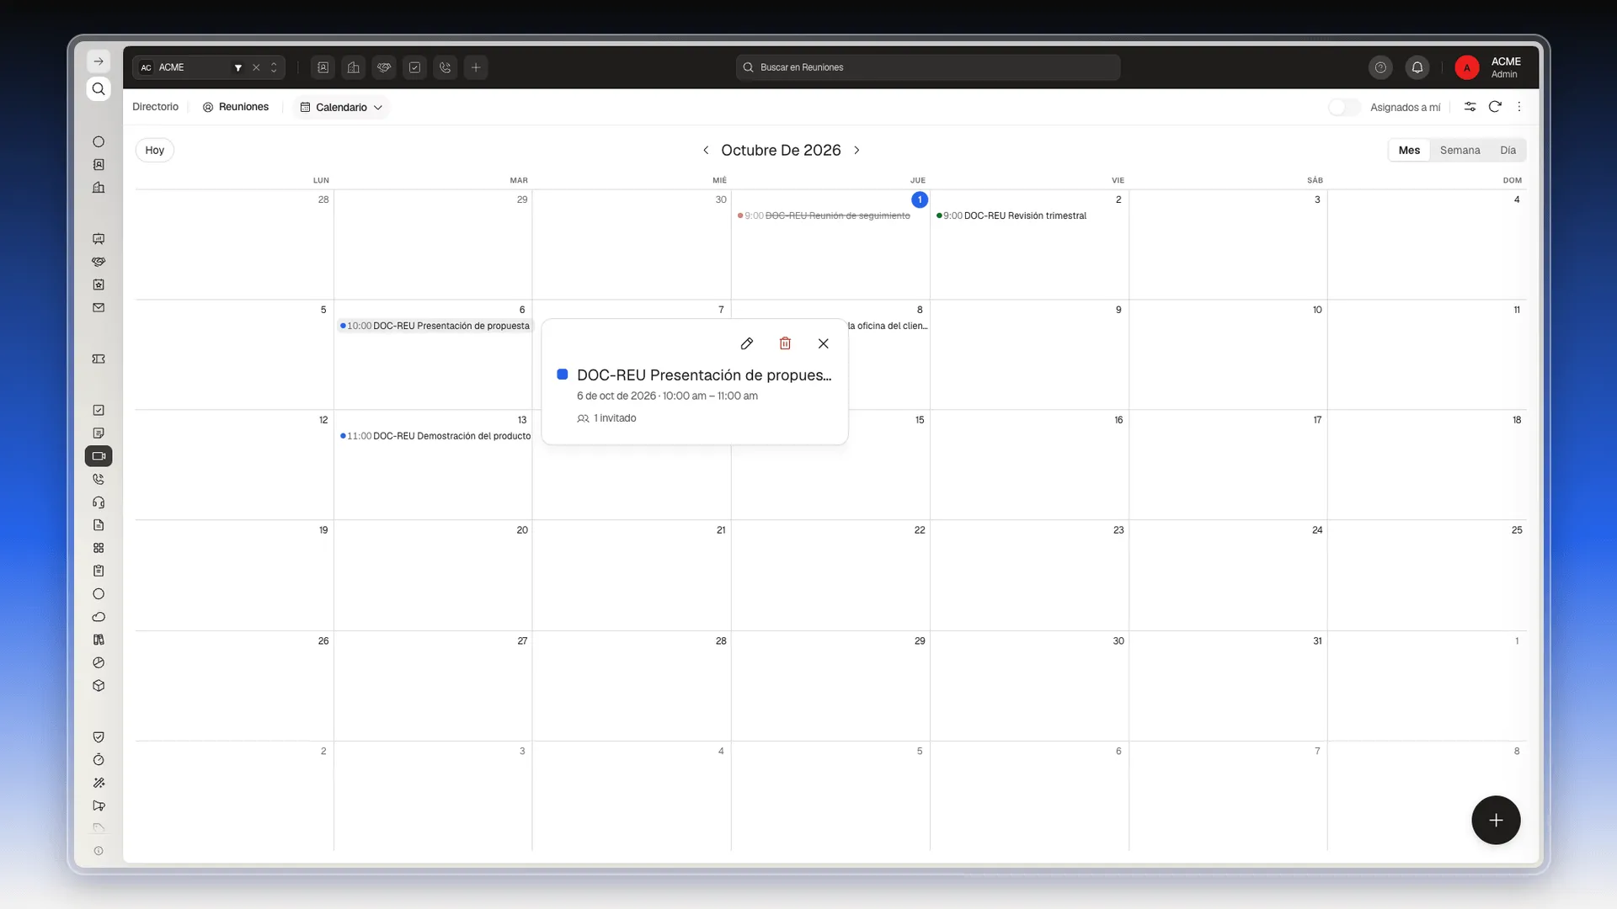The height and width of the screenshot is (909, 1617).
Task: Open the envelope mail icon in the sidebar
Action: pos(99,308)
